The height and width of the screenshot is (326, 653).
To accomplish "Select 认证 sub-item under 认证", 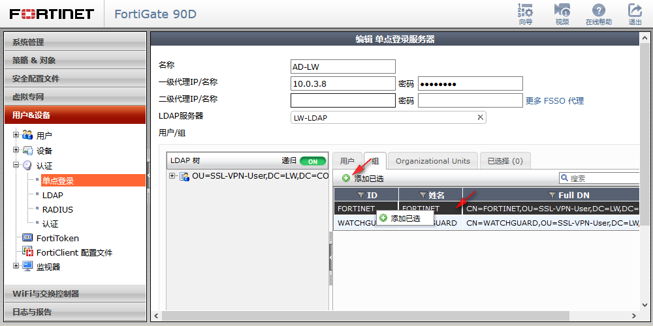I will 50,224.
